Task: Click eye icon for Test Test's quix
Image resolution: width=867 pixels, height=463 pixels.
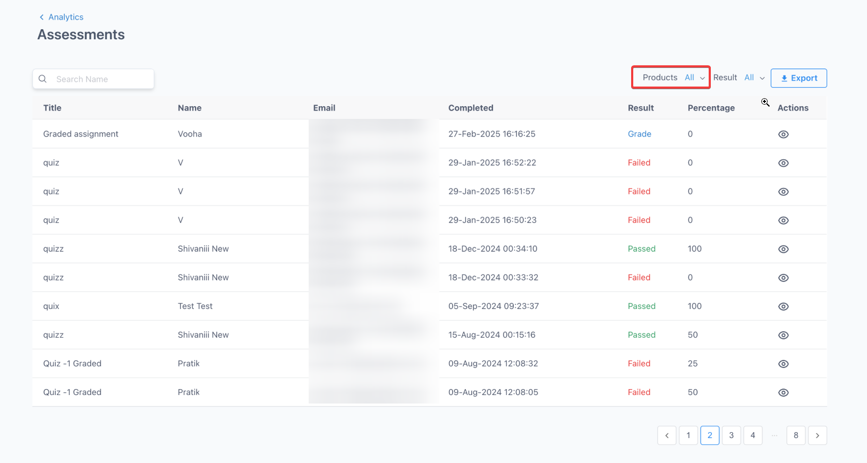Action: 783,306
